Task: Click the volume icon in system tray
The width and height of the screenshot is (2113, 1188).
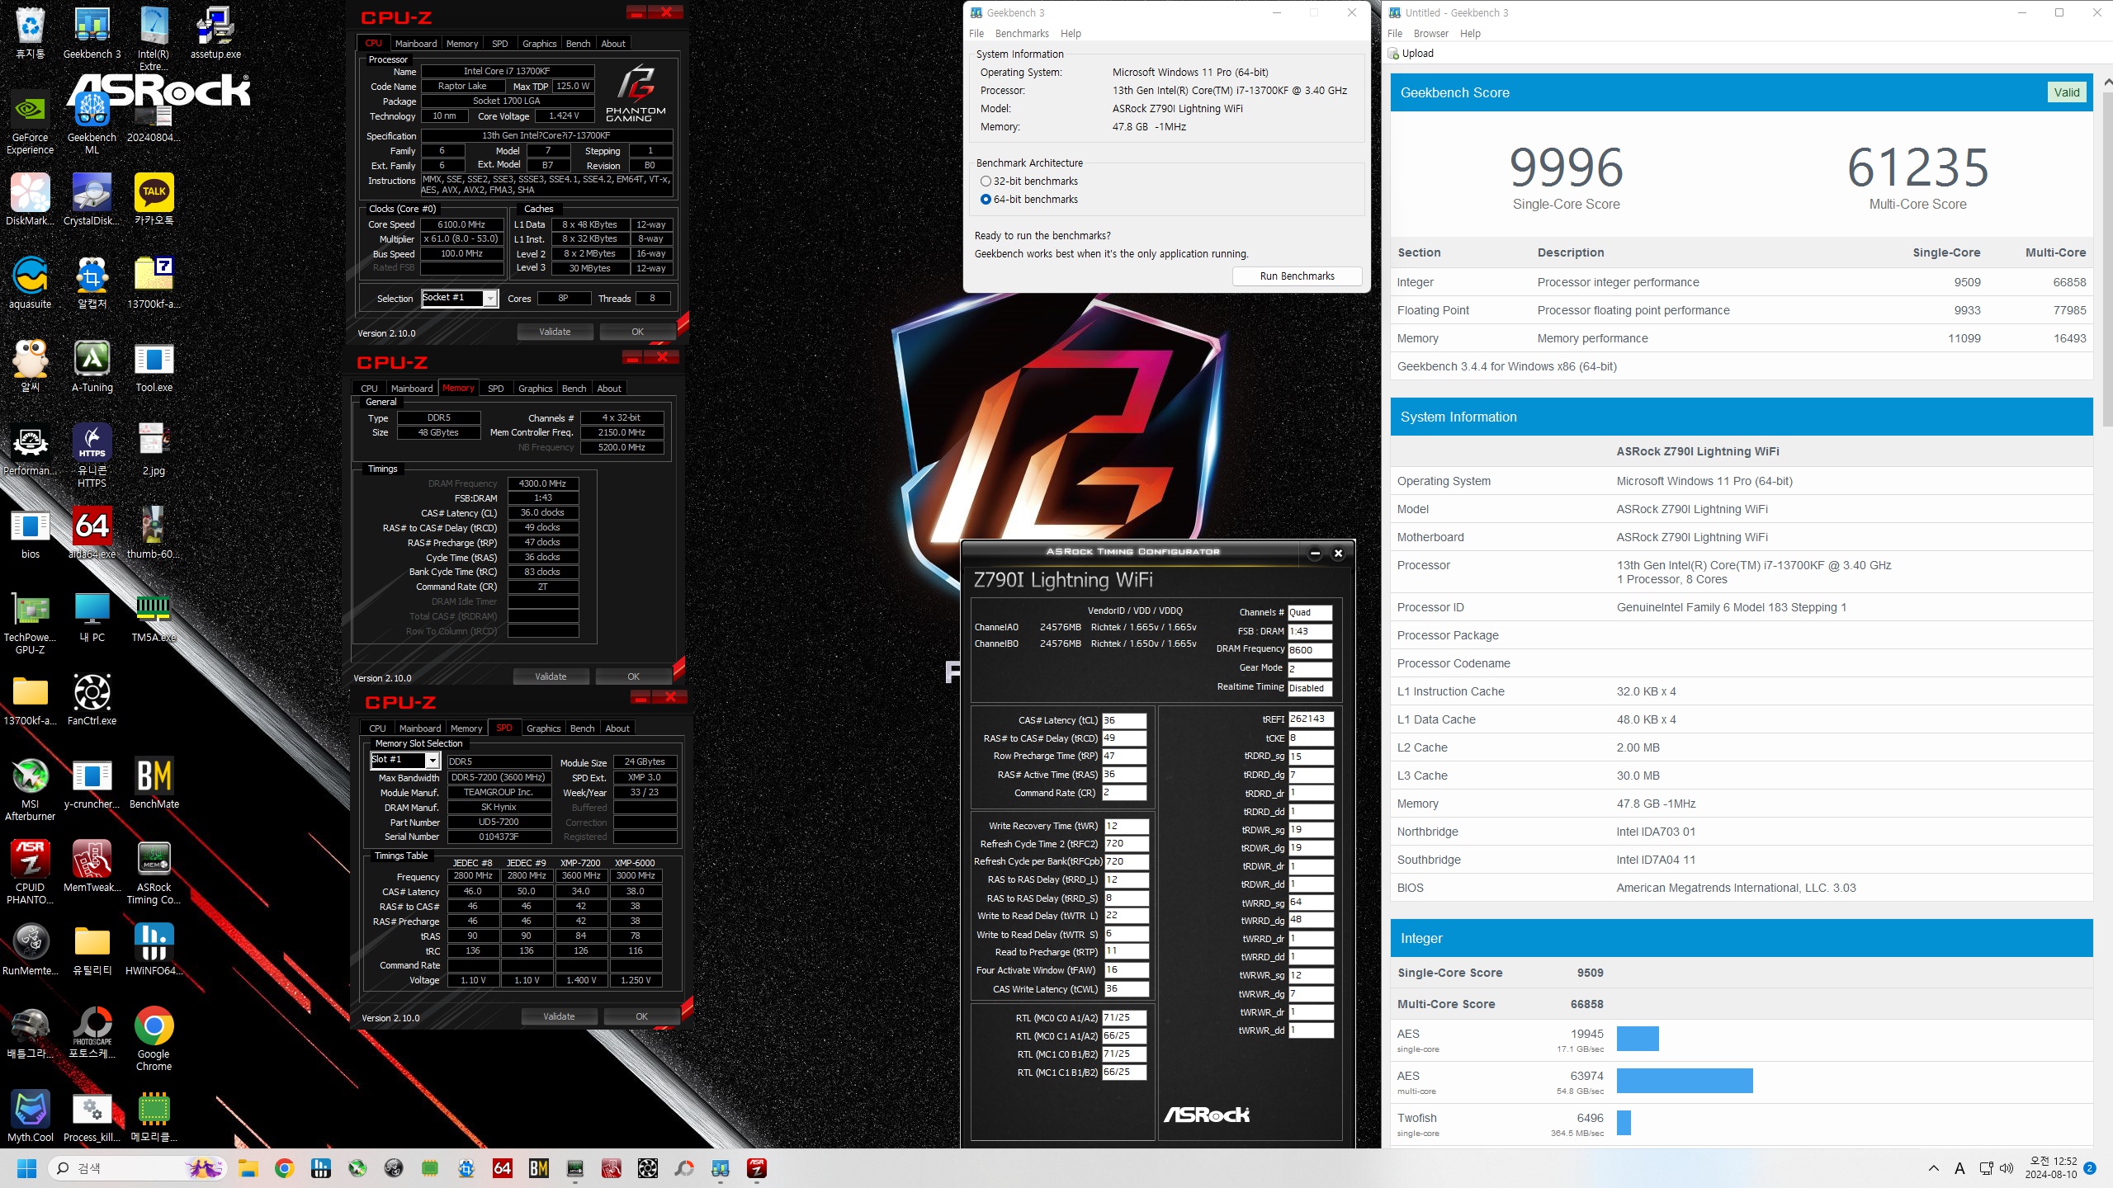Action: (2007, 1168)
